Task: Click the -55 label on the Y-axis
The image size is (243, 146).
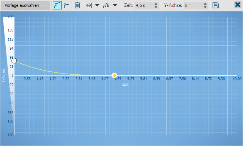Action: click(x=11, y=94)
